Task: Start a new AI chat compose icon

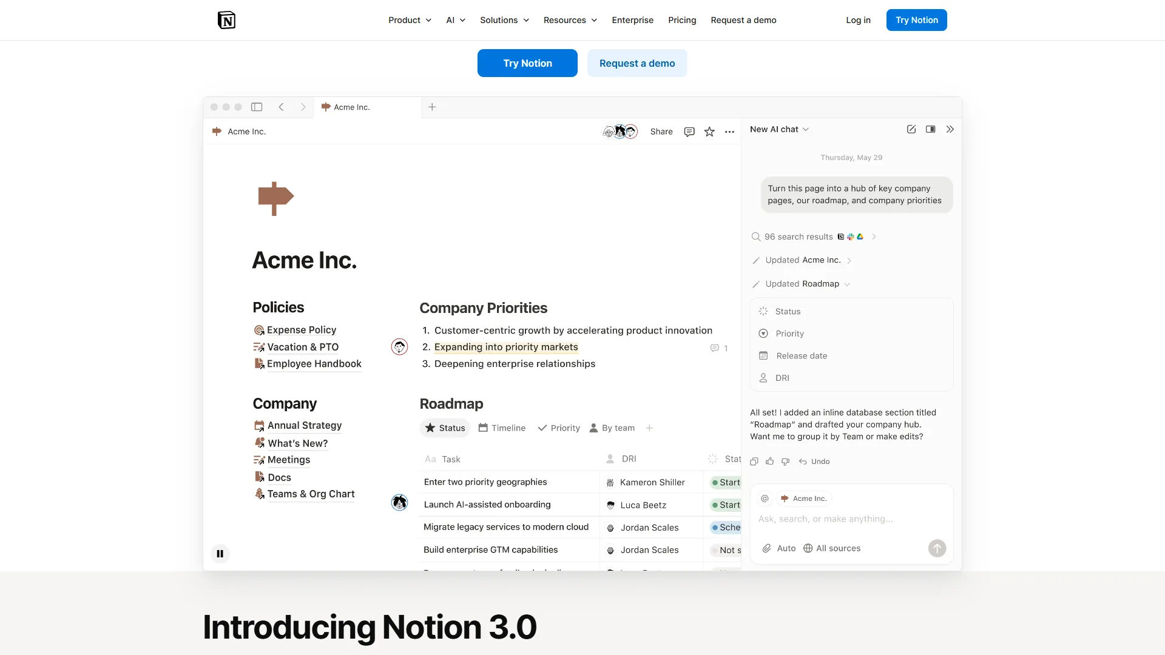Action: [x=911, y=129]
